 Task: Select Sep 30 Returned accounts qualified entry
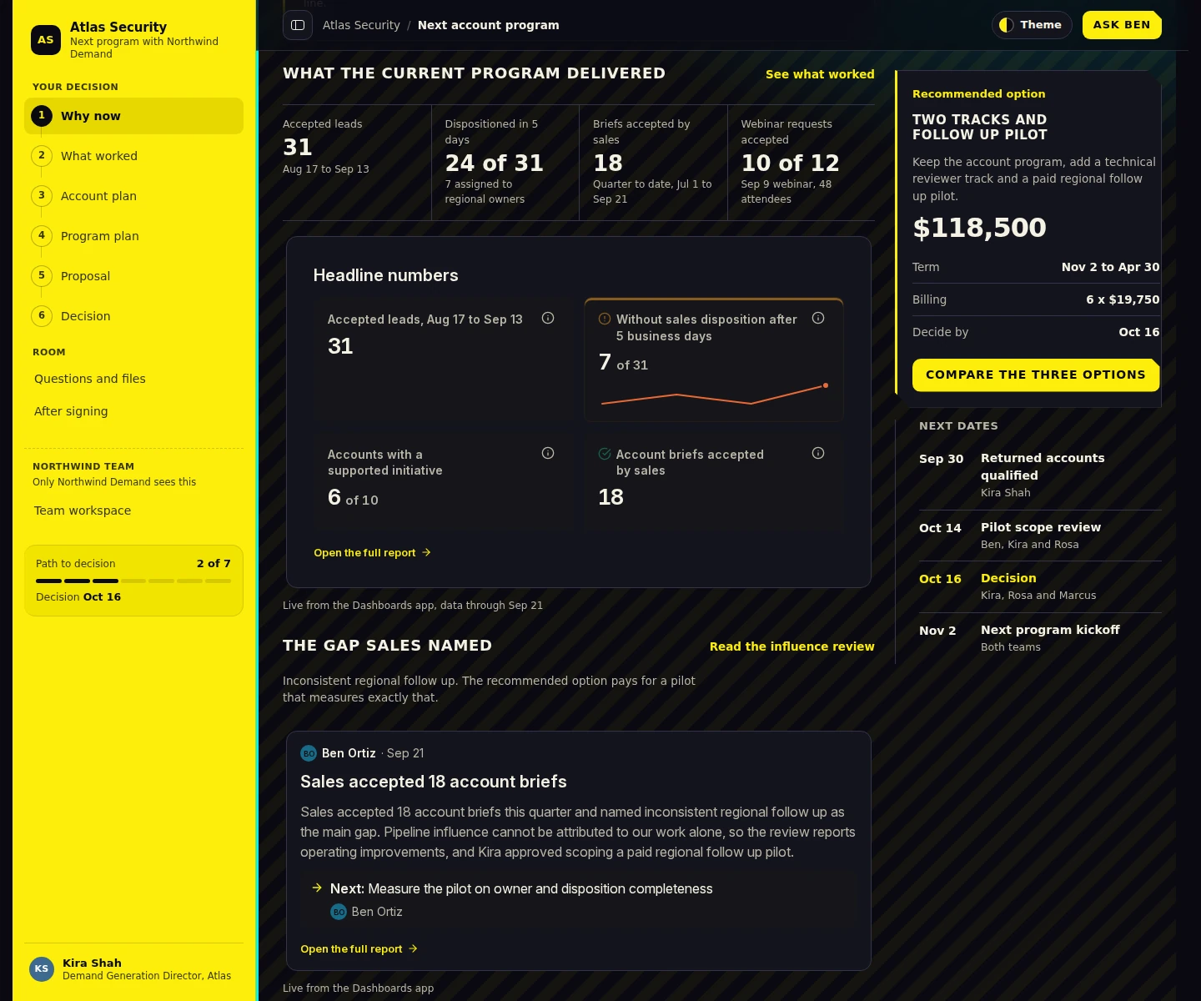(1040, 475)
